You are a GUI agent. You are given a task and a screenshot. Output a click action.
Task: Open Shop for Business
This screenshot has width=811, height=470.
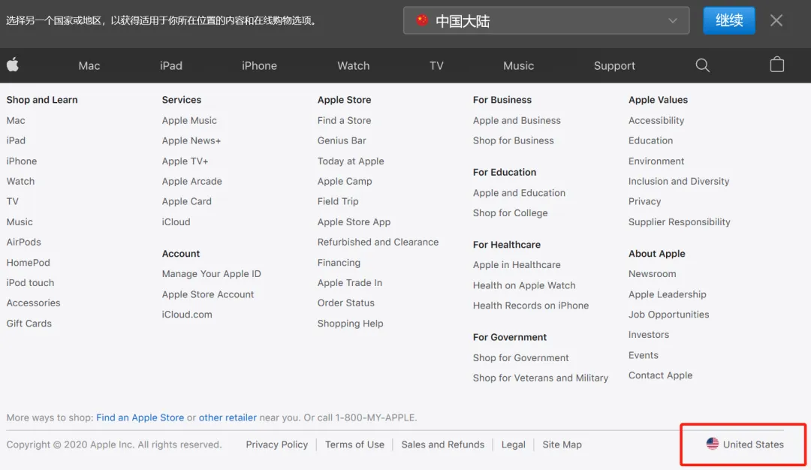[513, 140]
